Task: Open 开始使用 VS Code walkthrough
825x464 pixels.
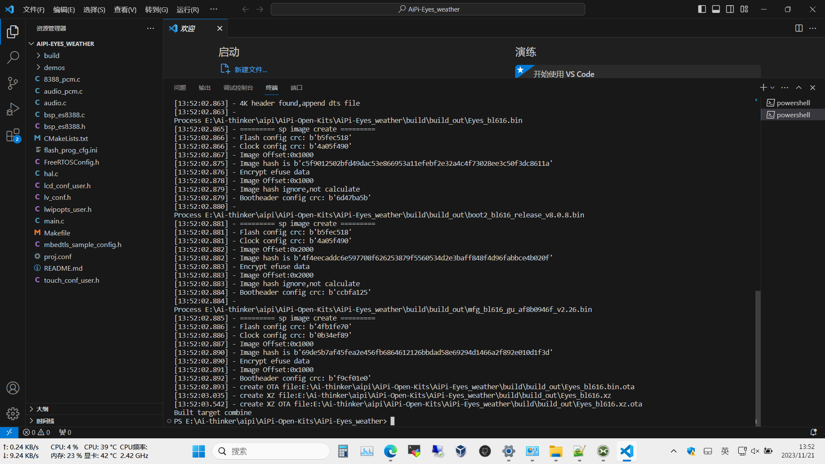Action: point(638,72)
